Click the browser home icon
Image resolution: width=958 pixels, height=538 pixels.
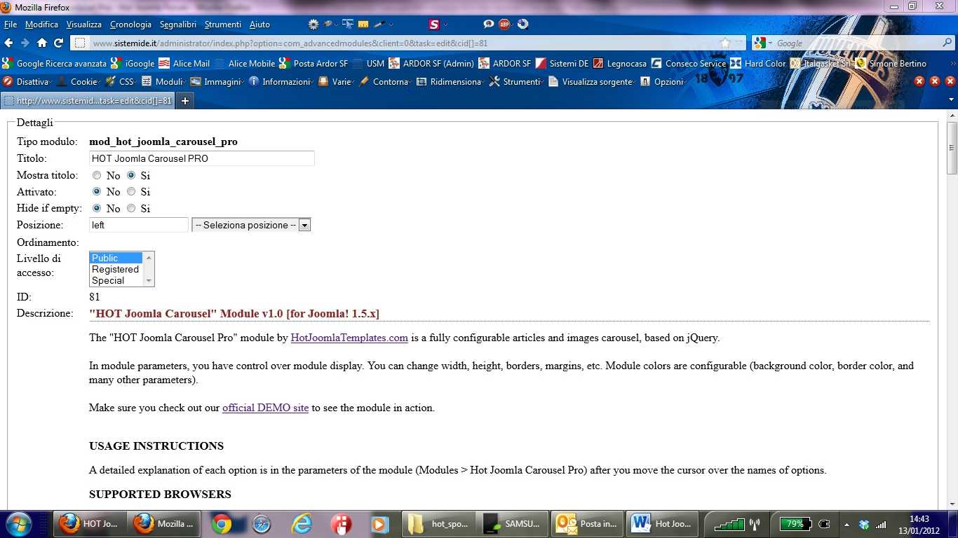[x=42, y=43]
